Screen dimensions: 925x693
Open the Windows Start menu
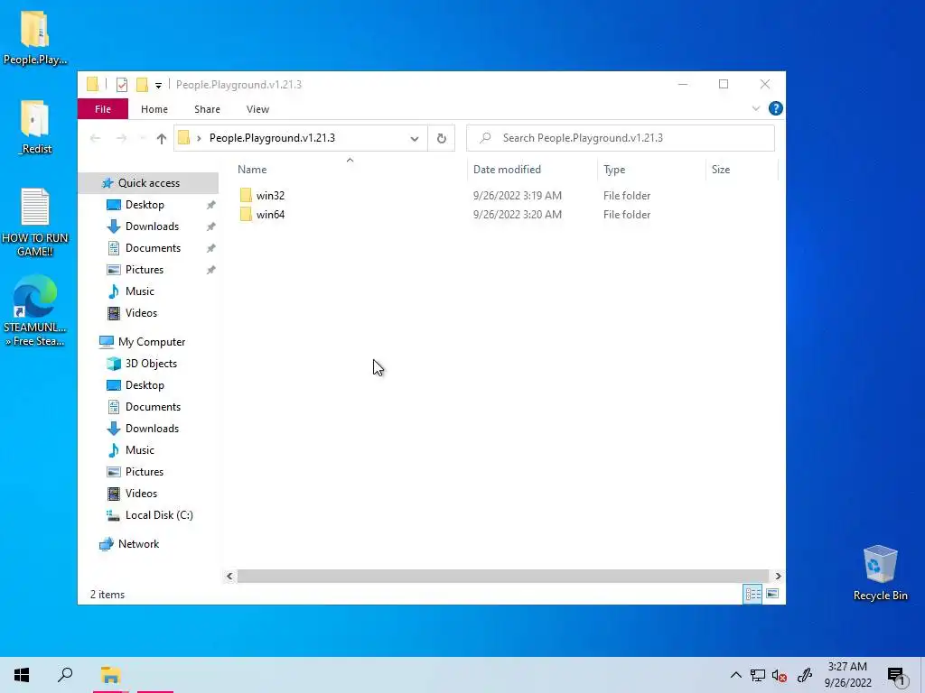point(22,675)
